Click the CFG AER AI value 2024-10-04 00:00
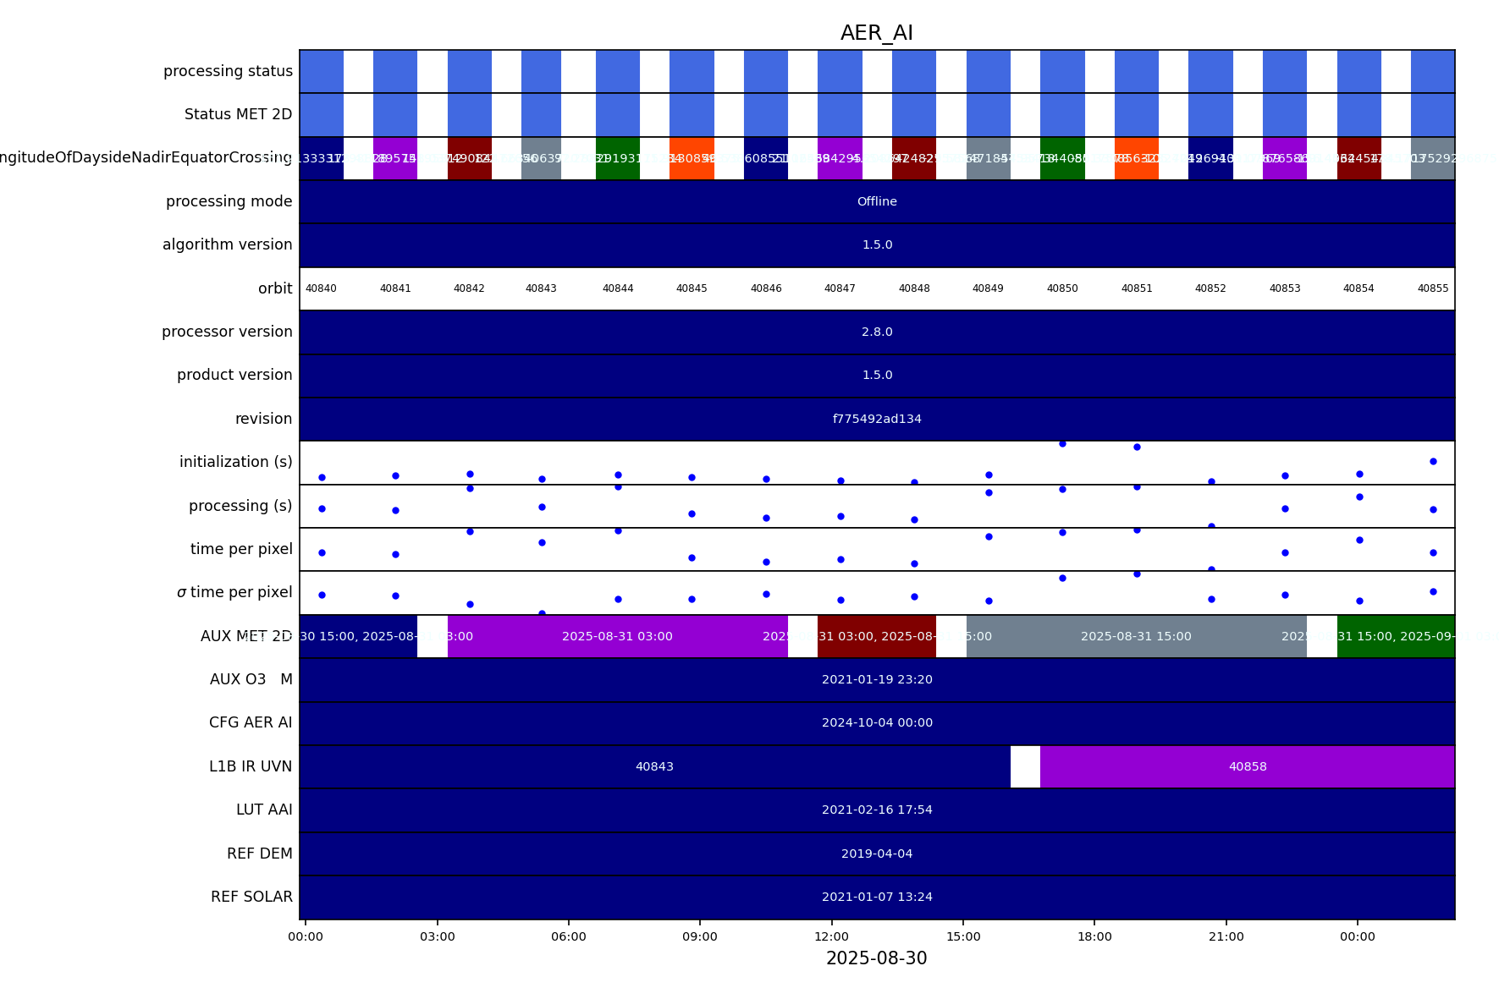Viewport: 1499px width, 999px height. 876,722
